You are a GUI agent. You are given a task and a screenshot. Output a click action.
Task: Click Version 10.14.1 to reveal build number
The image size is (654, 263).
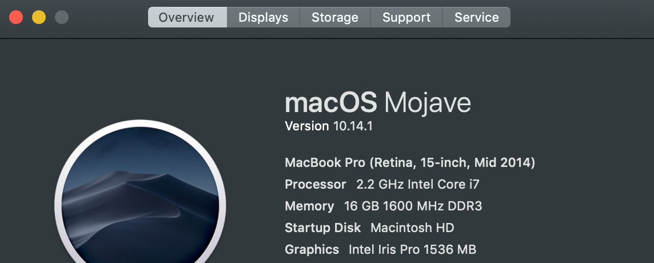tap(329, 126)
